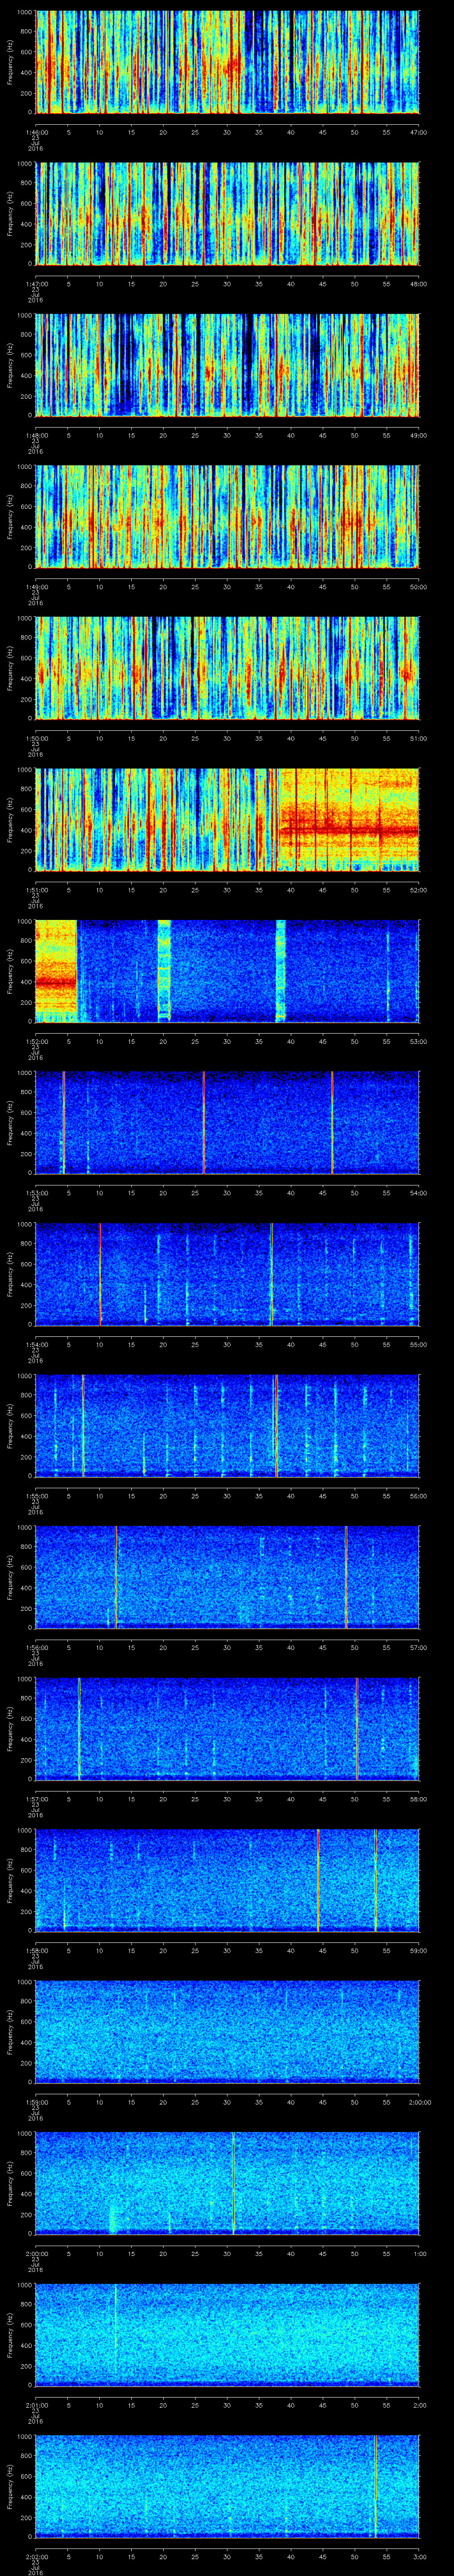Image resolution: width=454 pixels, height=2576 pixels.
Task: Click the 49:00 end time label
Action: (418, 435)
